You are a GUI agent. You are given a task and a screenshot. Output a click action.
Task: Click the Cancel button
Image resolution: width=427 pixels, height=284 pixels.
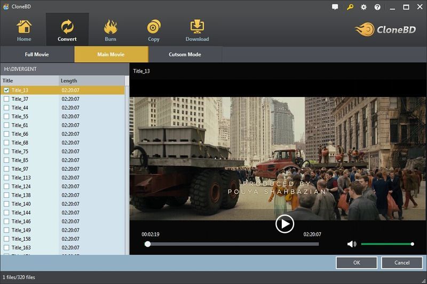pyautogui.click(x=402, y=263)
